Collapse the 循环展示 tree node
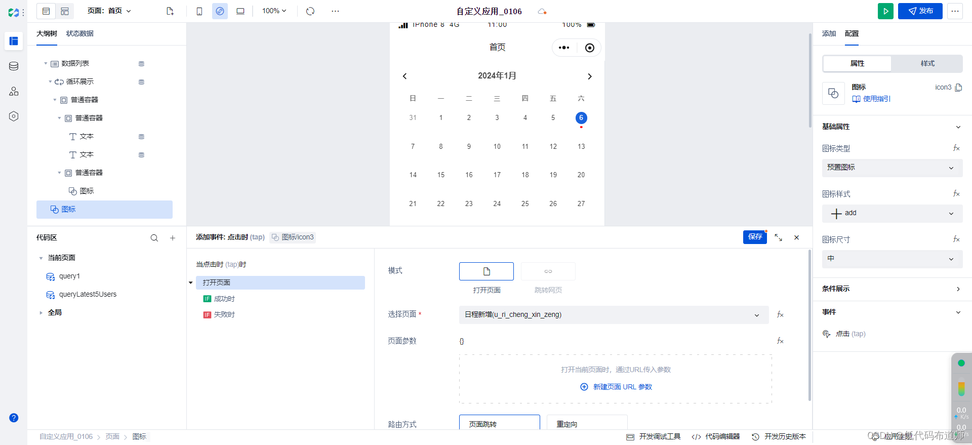The image size is (972, 445). click(x=50, y=82)
